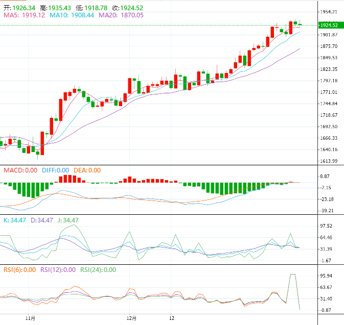Click the 1849.53 price axis label
This screenshot has height=325, width=344.
pyautogui.click(x=329, y=58)
